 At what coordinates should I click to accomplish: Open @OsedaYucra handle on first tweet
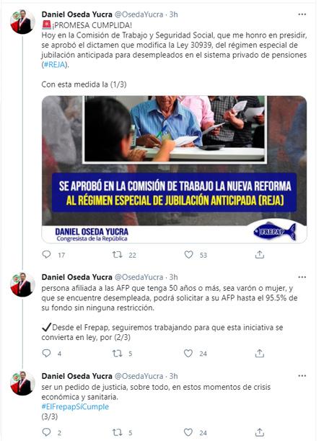[139, 14]
